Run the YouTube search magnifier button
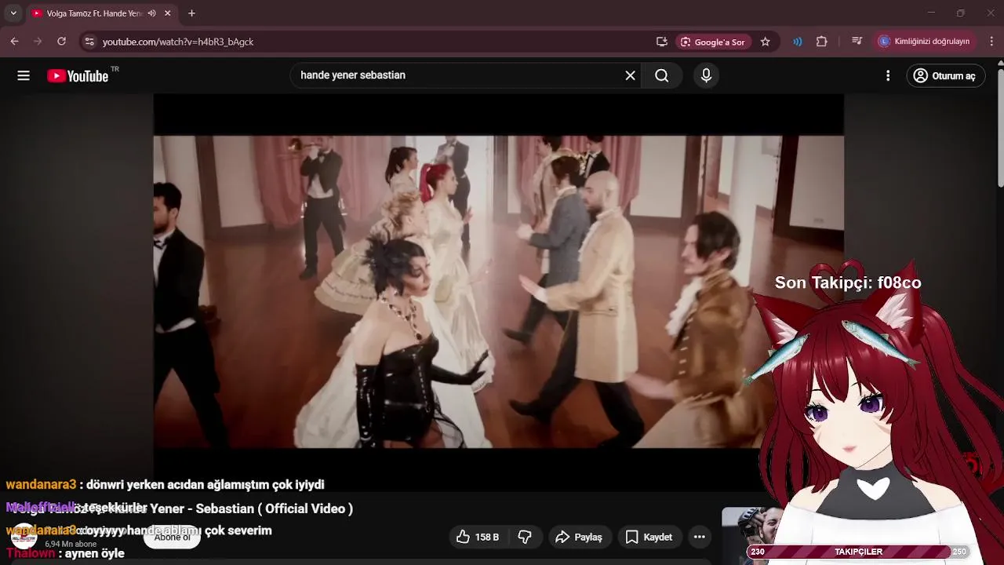Screen dimensions: 1004x565 tap(662, 75)
